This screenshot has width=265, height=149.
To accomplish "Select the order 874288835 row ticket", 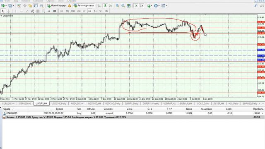I will coord(12,113).
